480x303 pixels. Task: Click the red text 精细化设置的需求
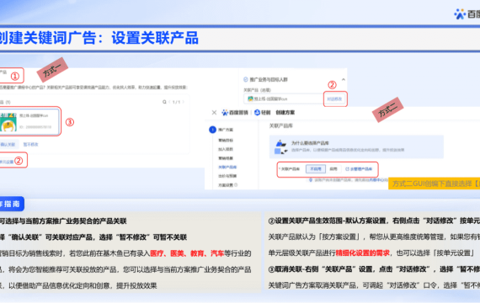coord(363,253)
